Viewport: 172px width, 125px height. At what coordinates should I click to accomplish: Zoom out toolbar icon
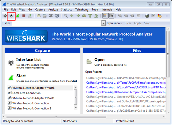click(126, 16)
